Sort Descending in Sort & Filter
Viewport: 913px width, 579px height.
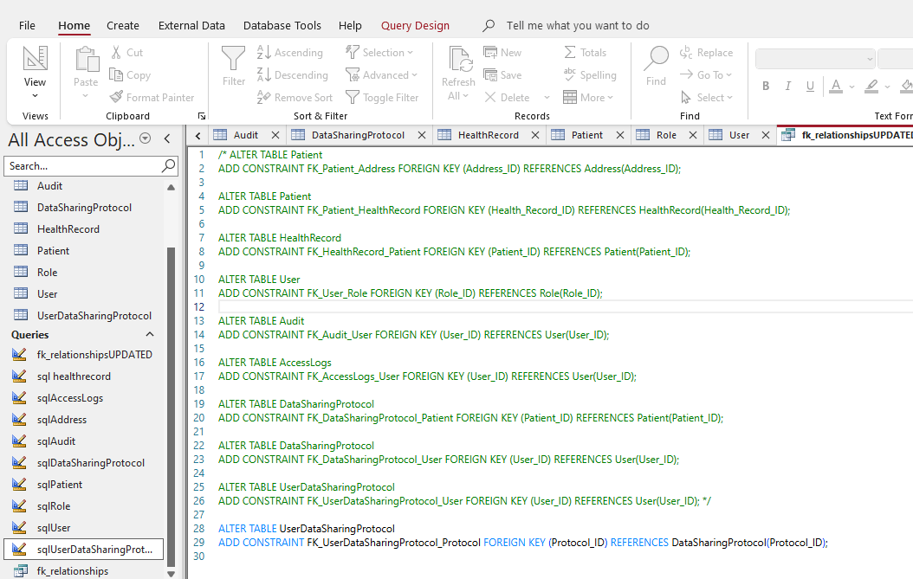292,75
